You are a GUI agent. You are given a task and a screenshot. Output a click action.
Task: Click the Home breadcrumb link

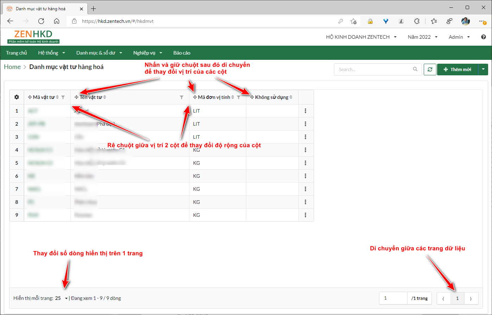click(12, 67)
